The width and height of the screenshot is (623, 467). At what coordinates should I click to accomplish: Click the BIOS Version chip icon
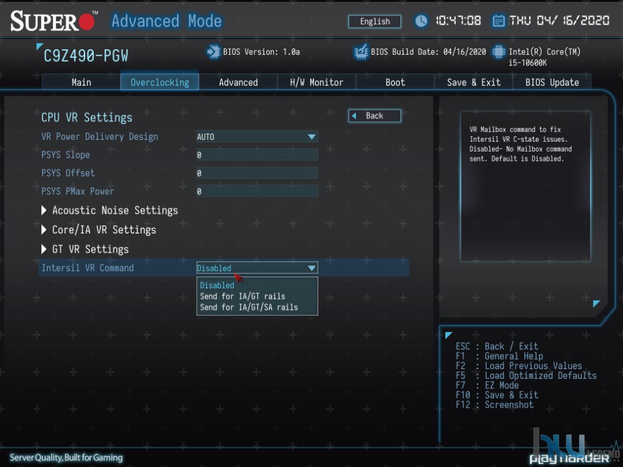(x=213, y=52)
